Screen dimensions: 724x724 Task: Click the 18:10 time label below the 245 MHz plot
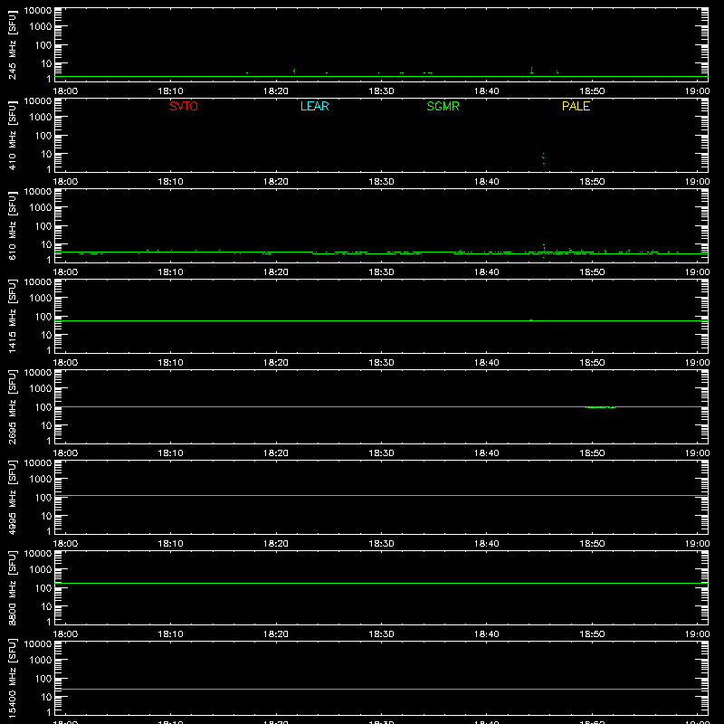click(170, 91)
